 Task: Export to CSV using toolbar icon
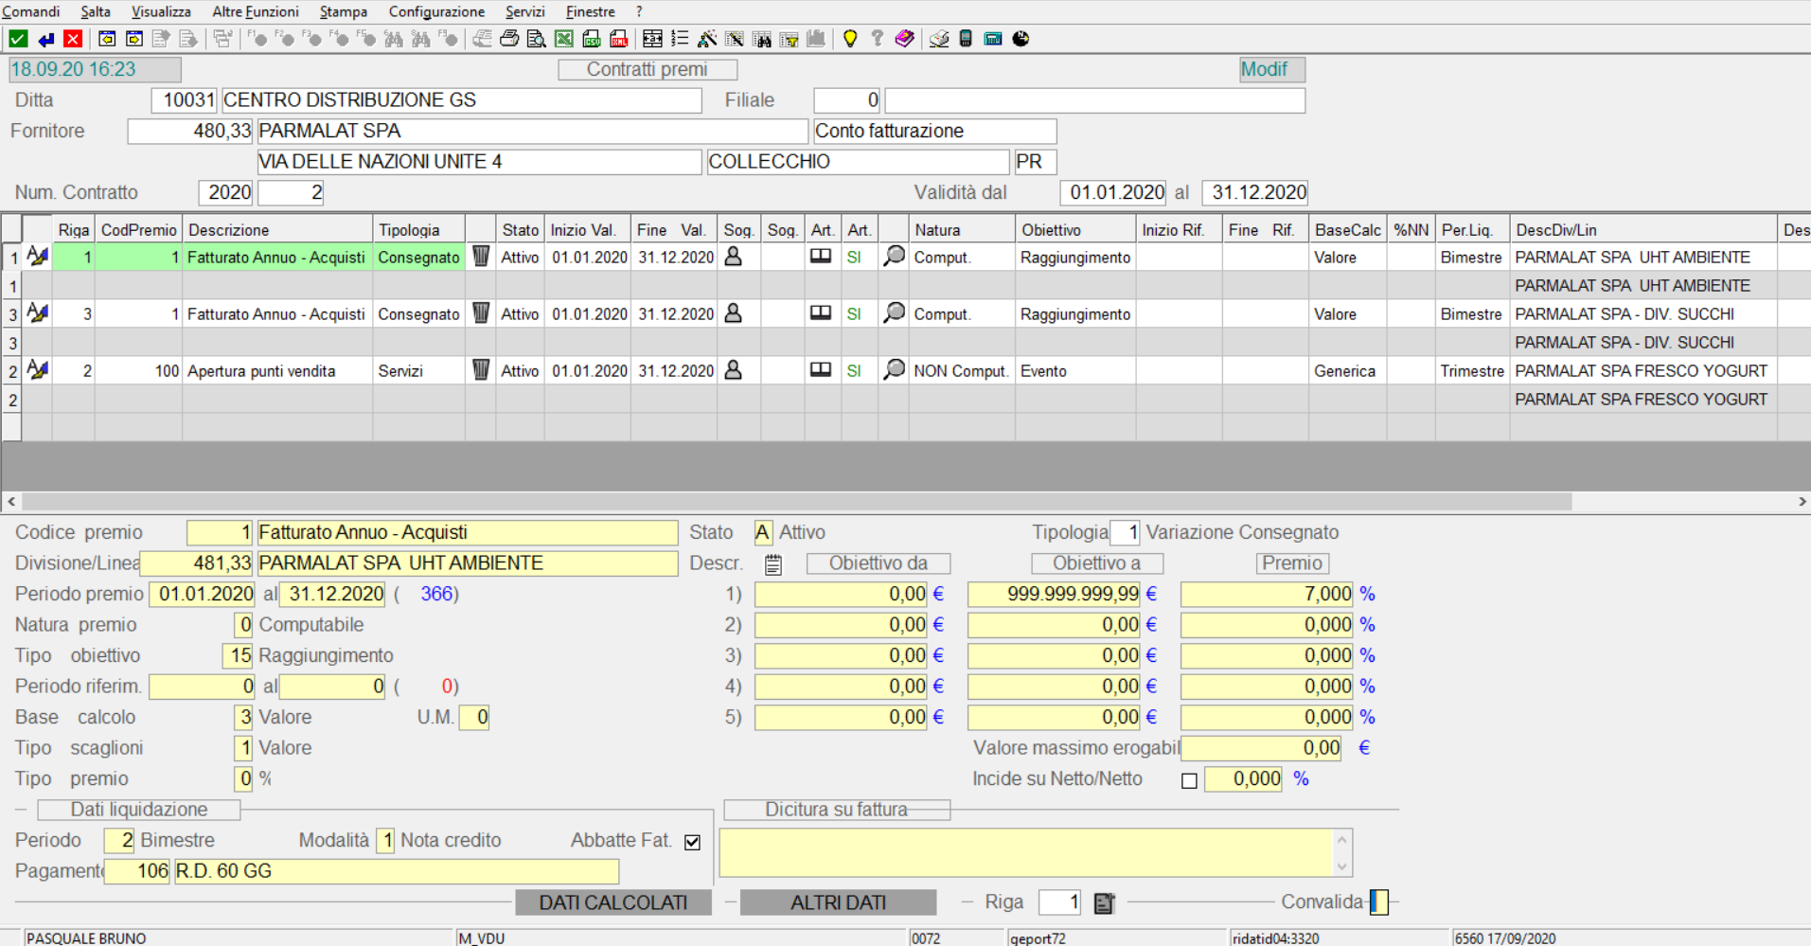tap(592, 39)
